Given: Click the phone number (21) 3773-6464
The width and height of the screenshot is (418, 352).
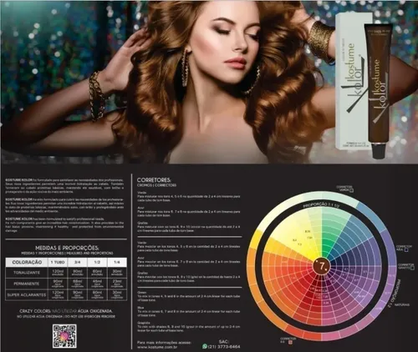Looking at the screenshot, I should click(x=224, y=347).
